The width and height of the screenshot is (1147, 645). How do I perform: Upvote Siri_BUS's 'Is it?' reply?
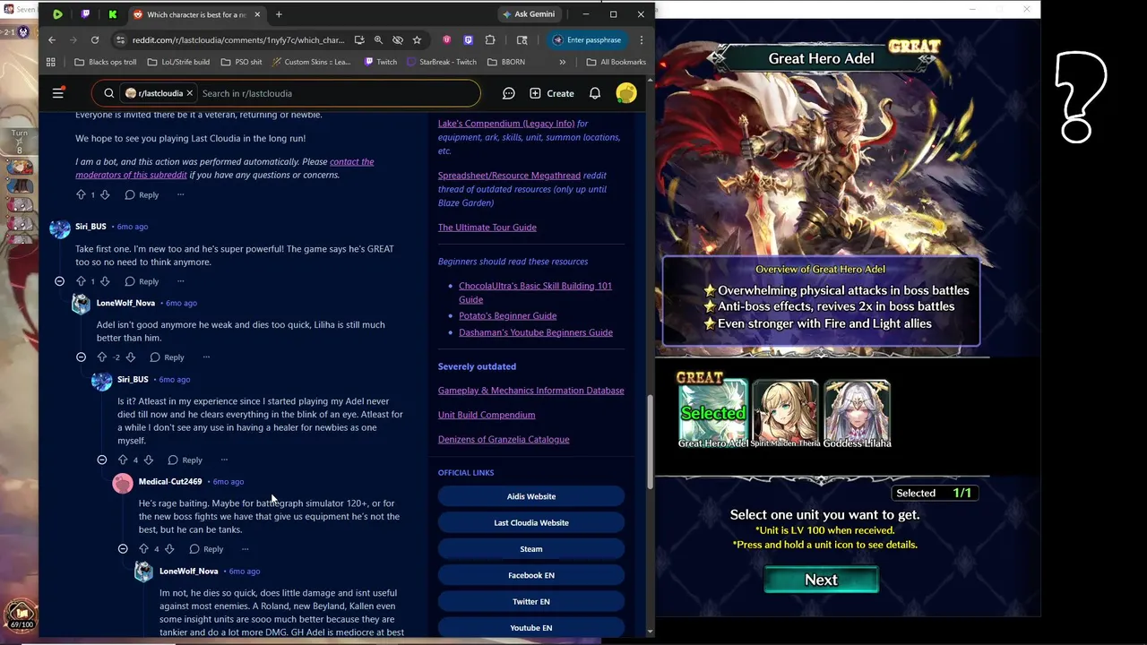(x=123, y=460)
